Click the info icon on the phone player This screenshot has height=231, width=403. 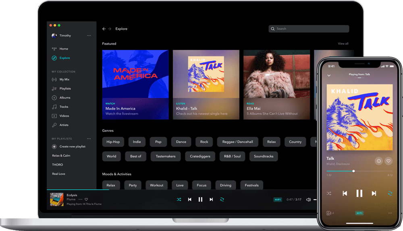point(378,161)
